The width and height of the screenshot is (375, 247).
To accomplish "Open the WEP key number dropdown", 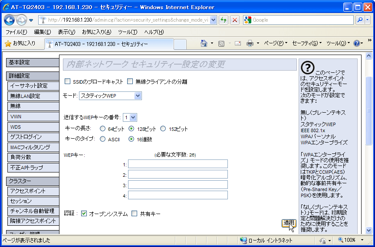I will coord(130,117).
